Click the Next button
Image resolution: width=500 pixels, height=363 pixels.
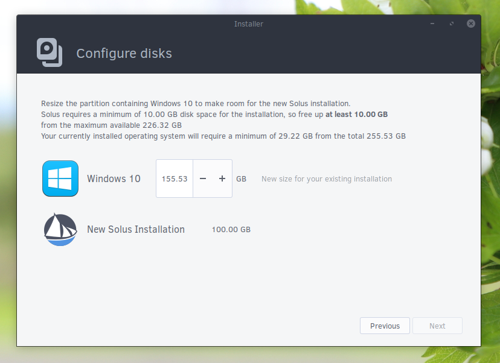(x=437, y=326)
